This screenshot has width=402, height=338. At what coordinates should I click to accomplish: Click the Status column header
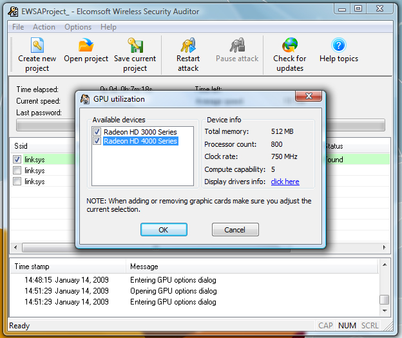pyautogui.click(x=334, y=146)
